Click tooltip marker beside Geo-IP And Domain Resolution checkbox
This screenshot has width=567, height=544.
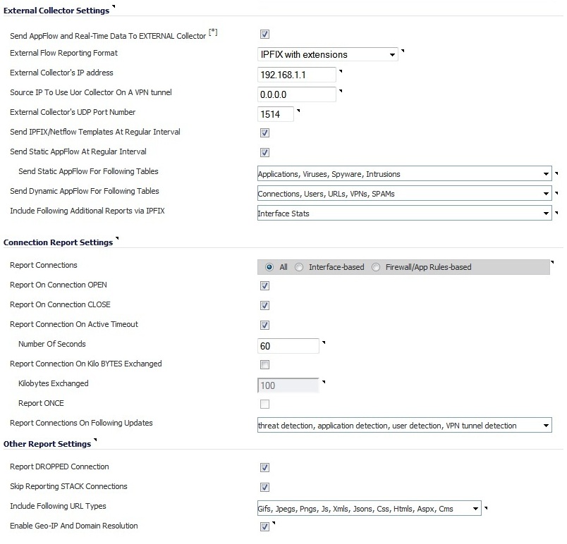tap(273, 524)
